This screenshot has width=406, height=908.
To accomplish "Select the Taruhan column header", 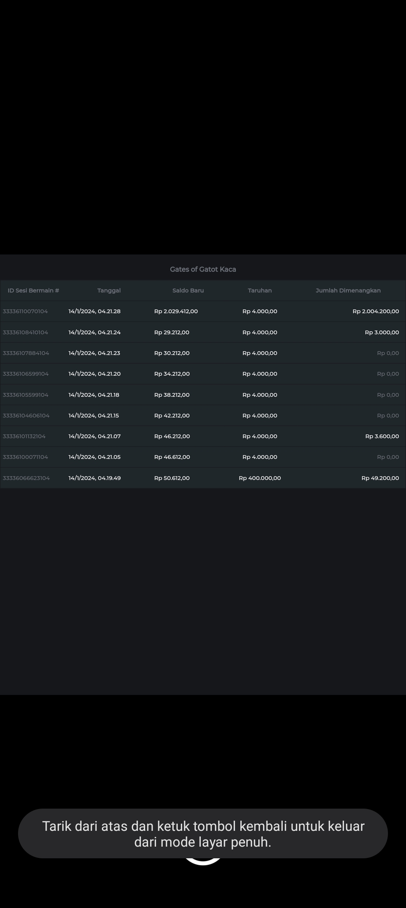I will coord(260,291).
